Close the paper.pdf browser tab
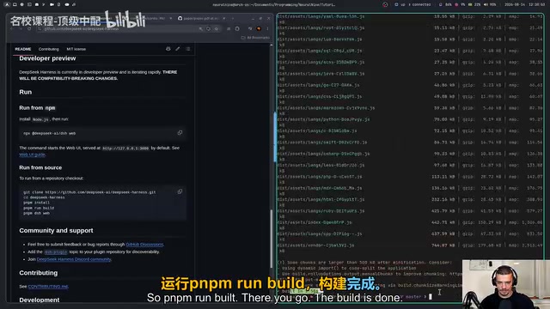Image resolution: width=550 pixels, height=309 pixels. click(x=224, y=18)
